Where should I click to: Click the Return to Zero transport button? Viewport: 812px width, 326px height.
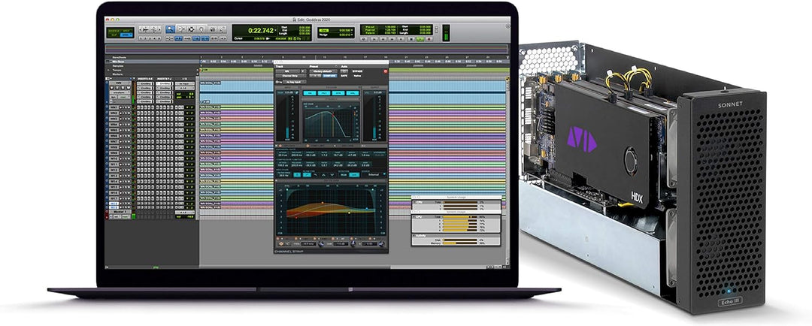pos(374,39)
